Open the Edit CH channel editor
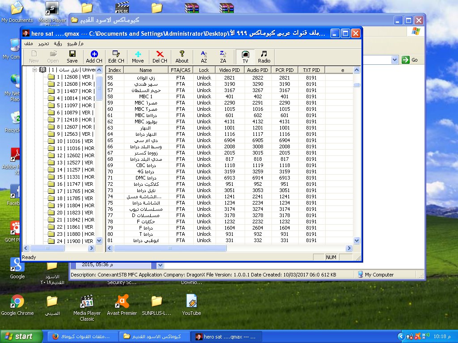The image size is (458, 343). [116, 57]
